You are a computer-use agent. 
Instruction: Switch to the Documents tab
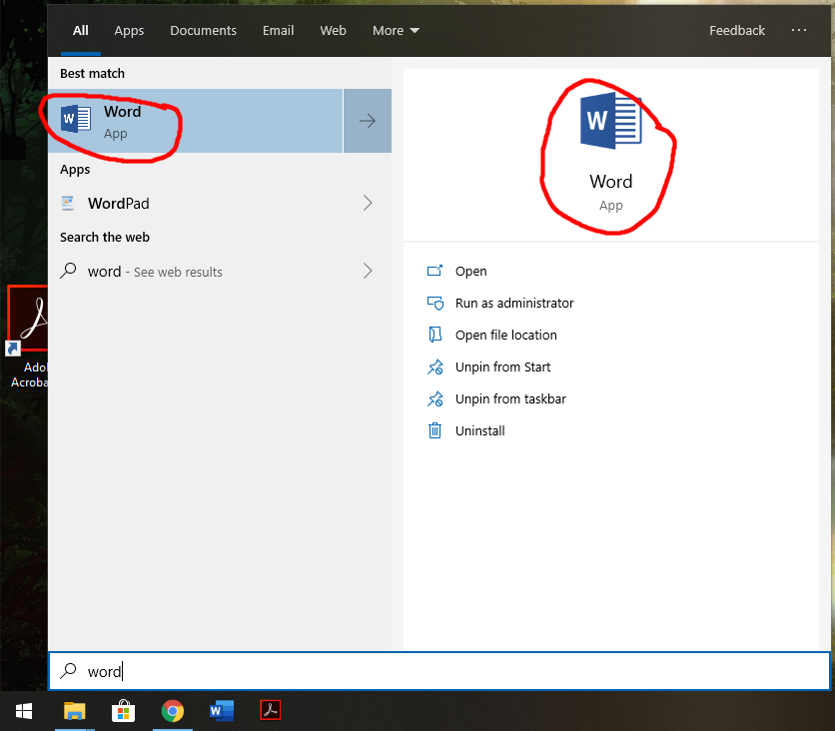tap(203, 30)
